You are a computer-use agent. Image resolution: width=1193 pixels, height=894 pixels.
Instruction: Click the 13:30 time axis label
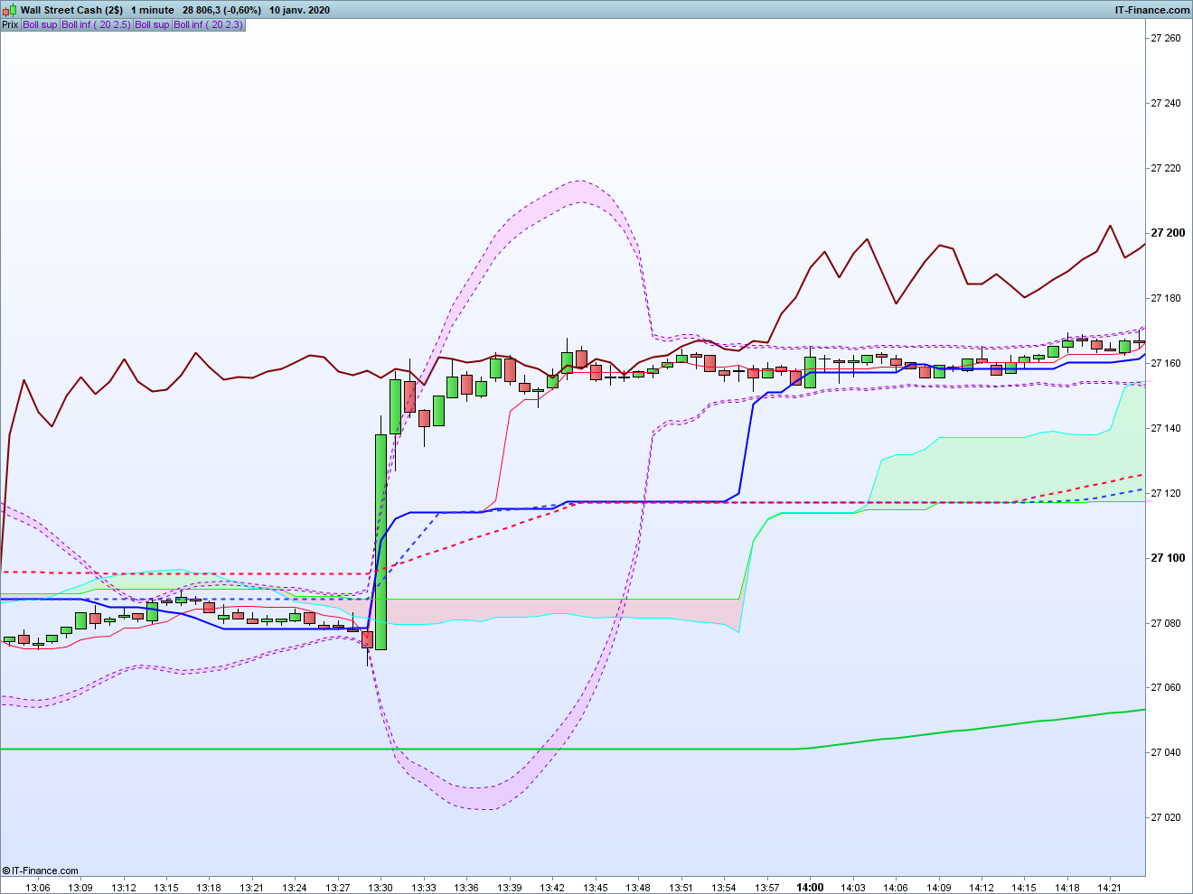click(380, 888)
